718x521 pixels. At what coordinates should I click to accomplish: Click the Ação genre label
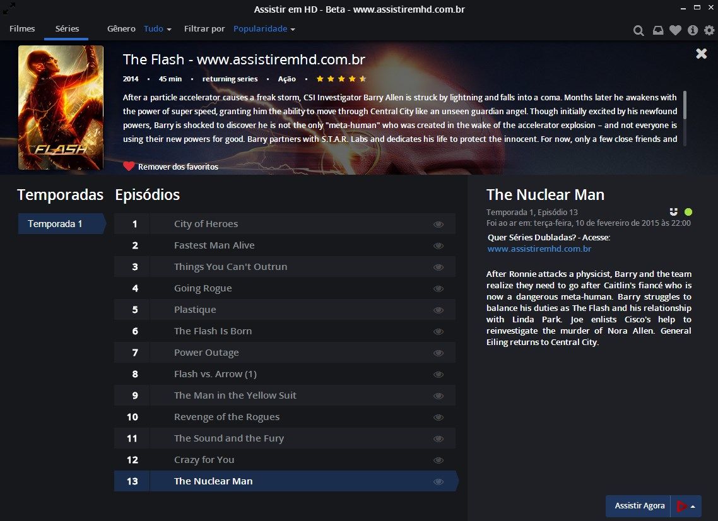(x=286, y=79)
